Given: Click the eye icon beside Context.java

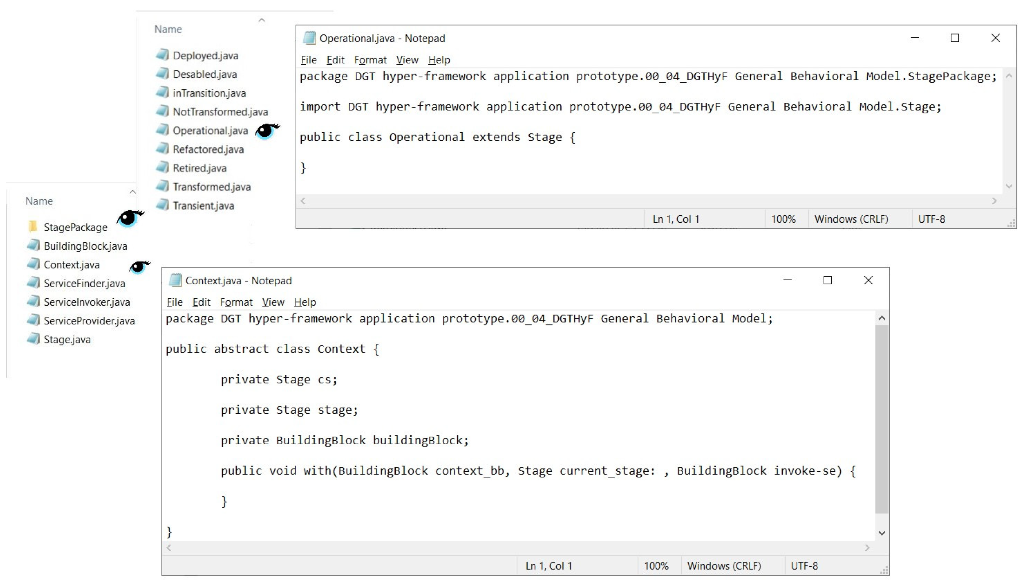Looking at the screenshot, I should point(139,266).
